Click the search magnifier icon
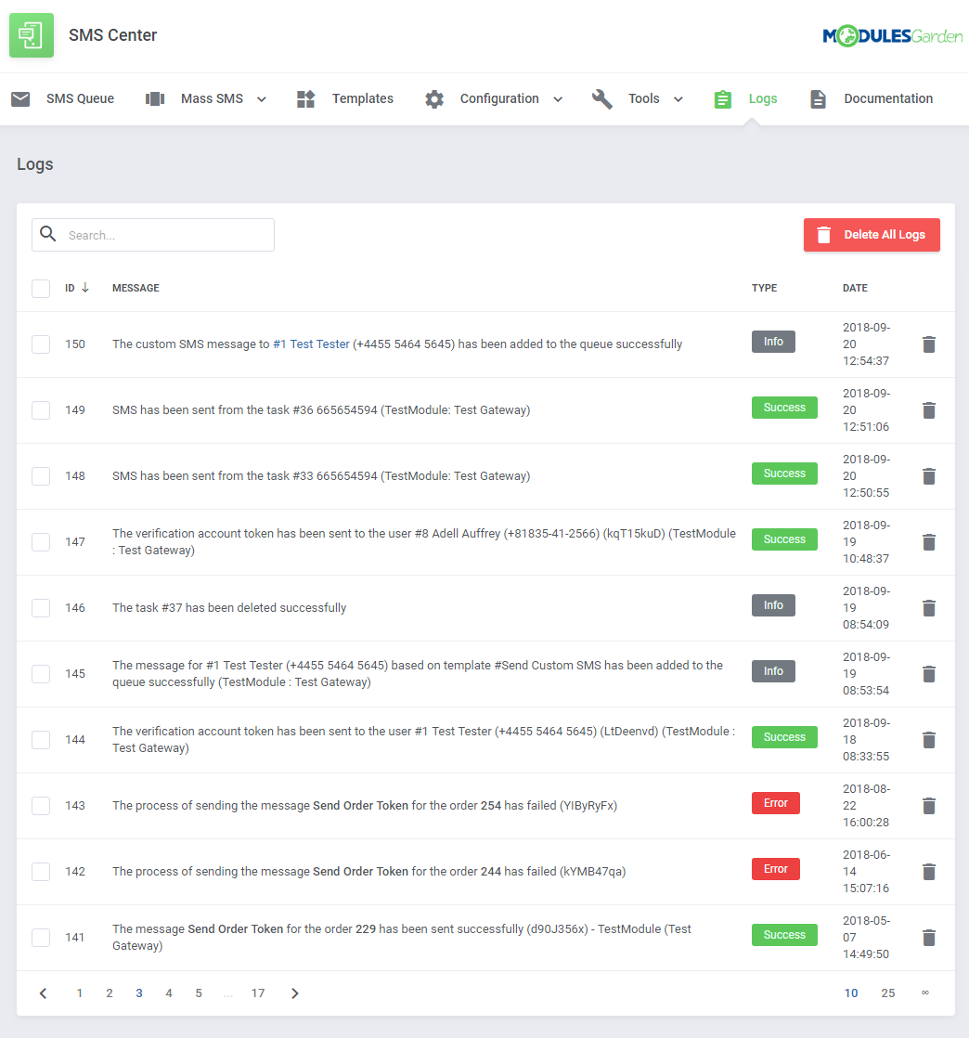Viewport: 969px width, 1038px height. [x=47, y=234]
